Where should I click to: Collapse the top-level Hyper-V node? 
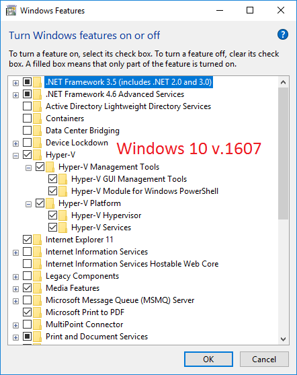click(15, 156)
